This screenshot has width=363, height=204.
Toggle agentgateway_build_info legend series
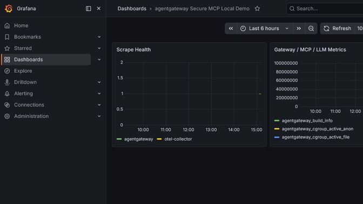307,121
